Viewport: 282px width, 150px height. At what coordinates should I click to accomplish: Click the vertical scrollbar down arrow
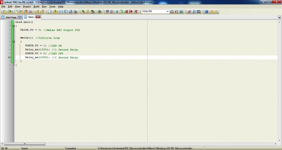[x=279, y=141]
